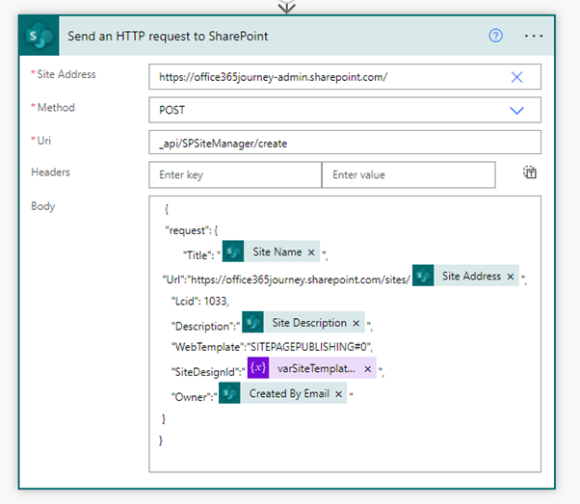Click the "Description" key text
Viewport: 580px width, 504px height.
tap(205, 327)
